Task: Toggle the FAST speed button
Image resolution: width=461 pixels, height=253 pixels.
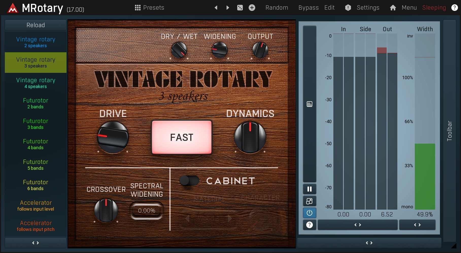Action: (x=182, y=137)
